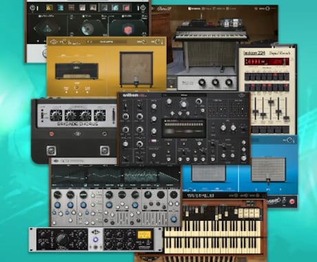Toggle the glowing blue power light on rack unit
Image resolution: width=317 pixels, height=262 pixels.
pos(95,239)
